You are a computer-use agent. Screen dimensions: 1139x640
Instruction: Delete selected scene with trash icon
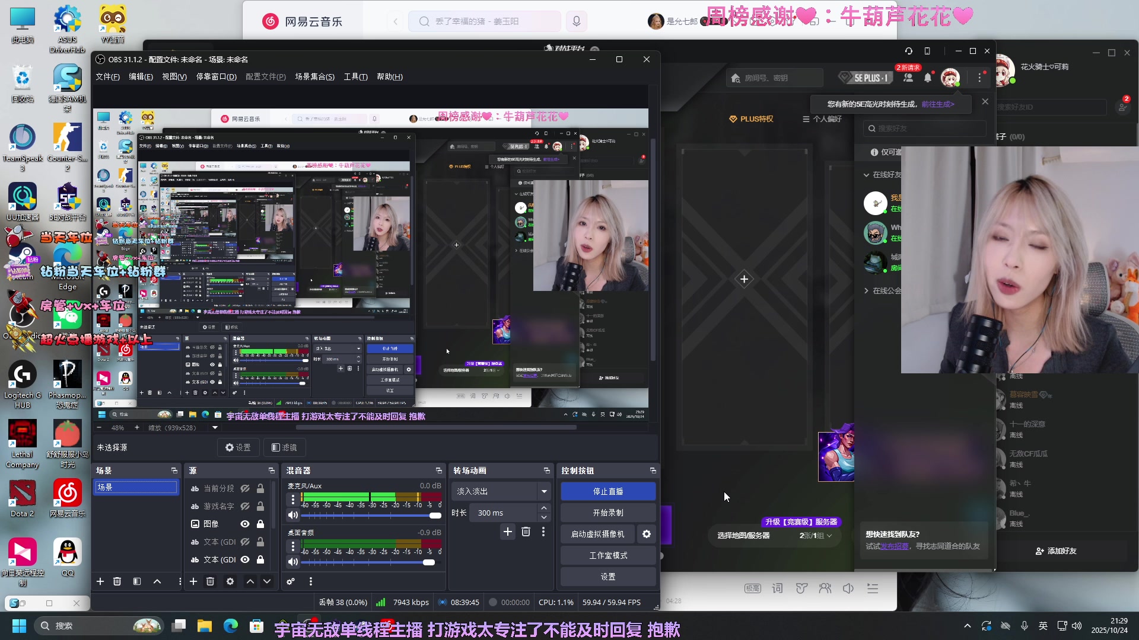click(x=117, y=581)
